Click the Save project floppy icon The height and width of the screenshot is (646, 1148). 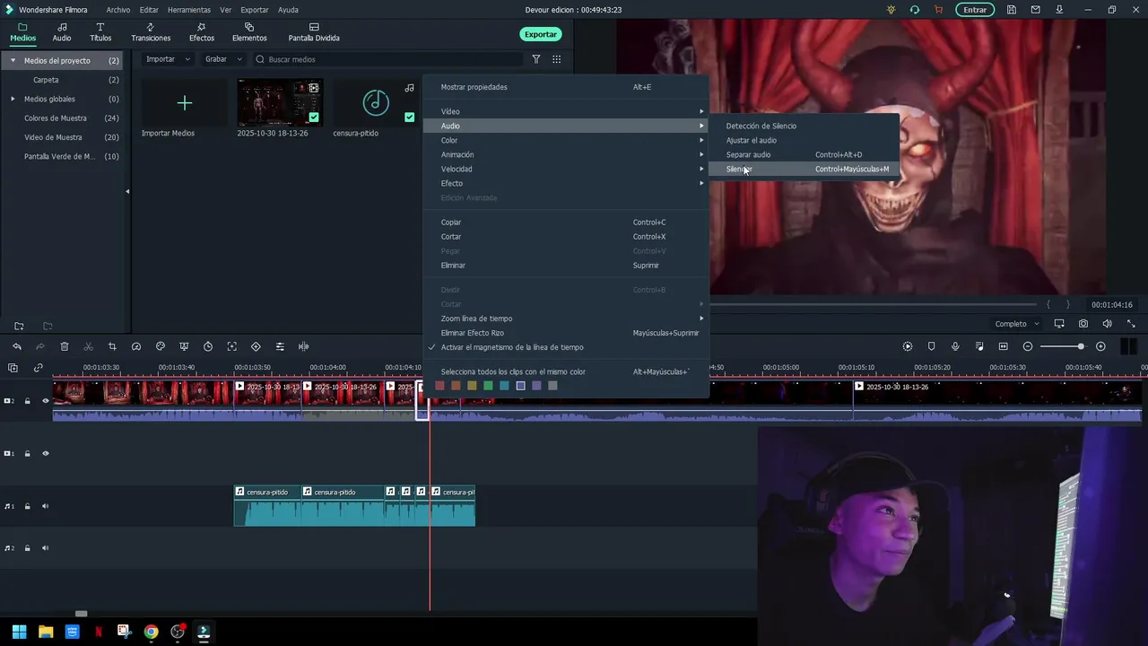tap(1012, 10)
